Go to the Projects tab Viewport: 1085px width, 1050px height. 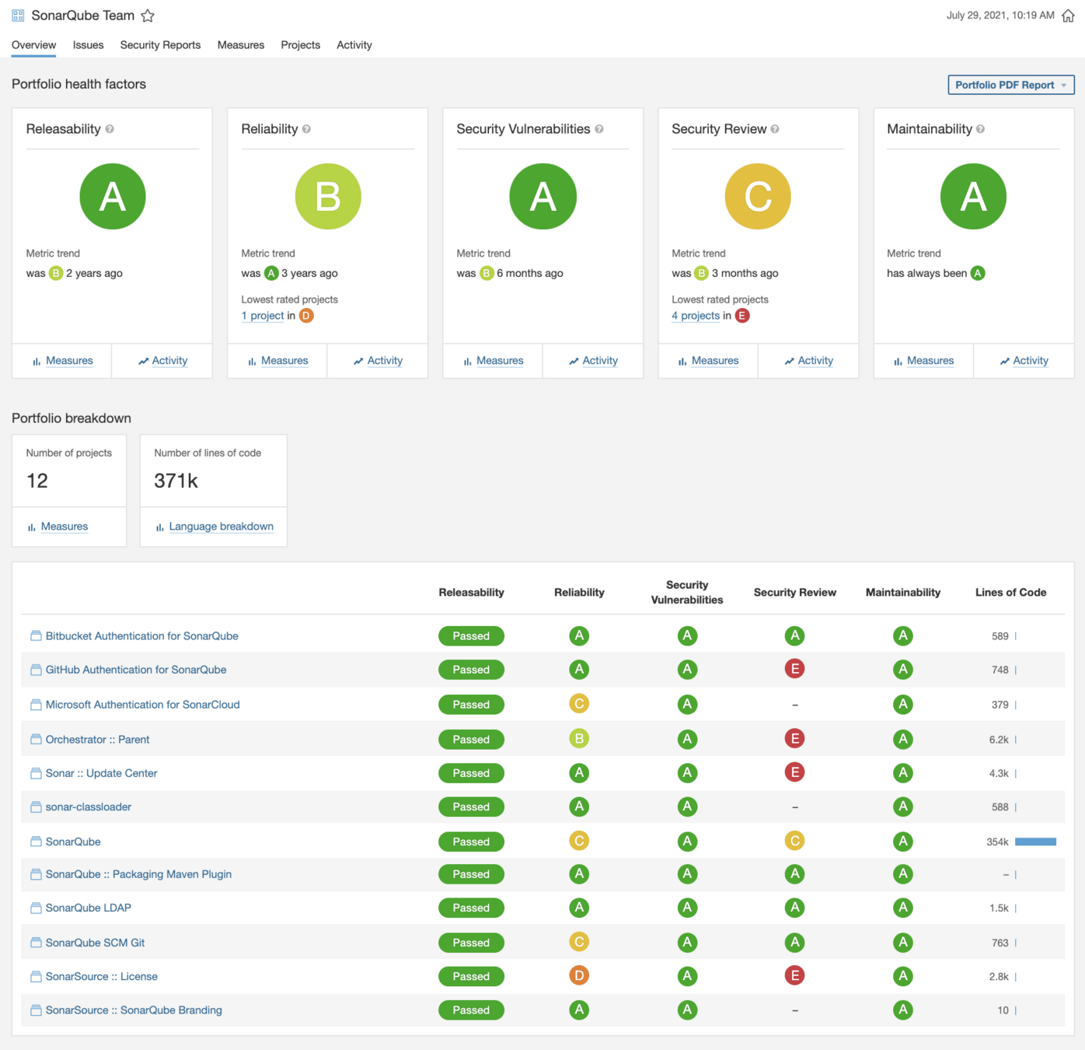tap(300, 45)
